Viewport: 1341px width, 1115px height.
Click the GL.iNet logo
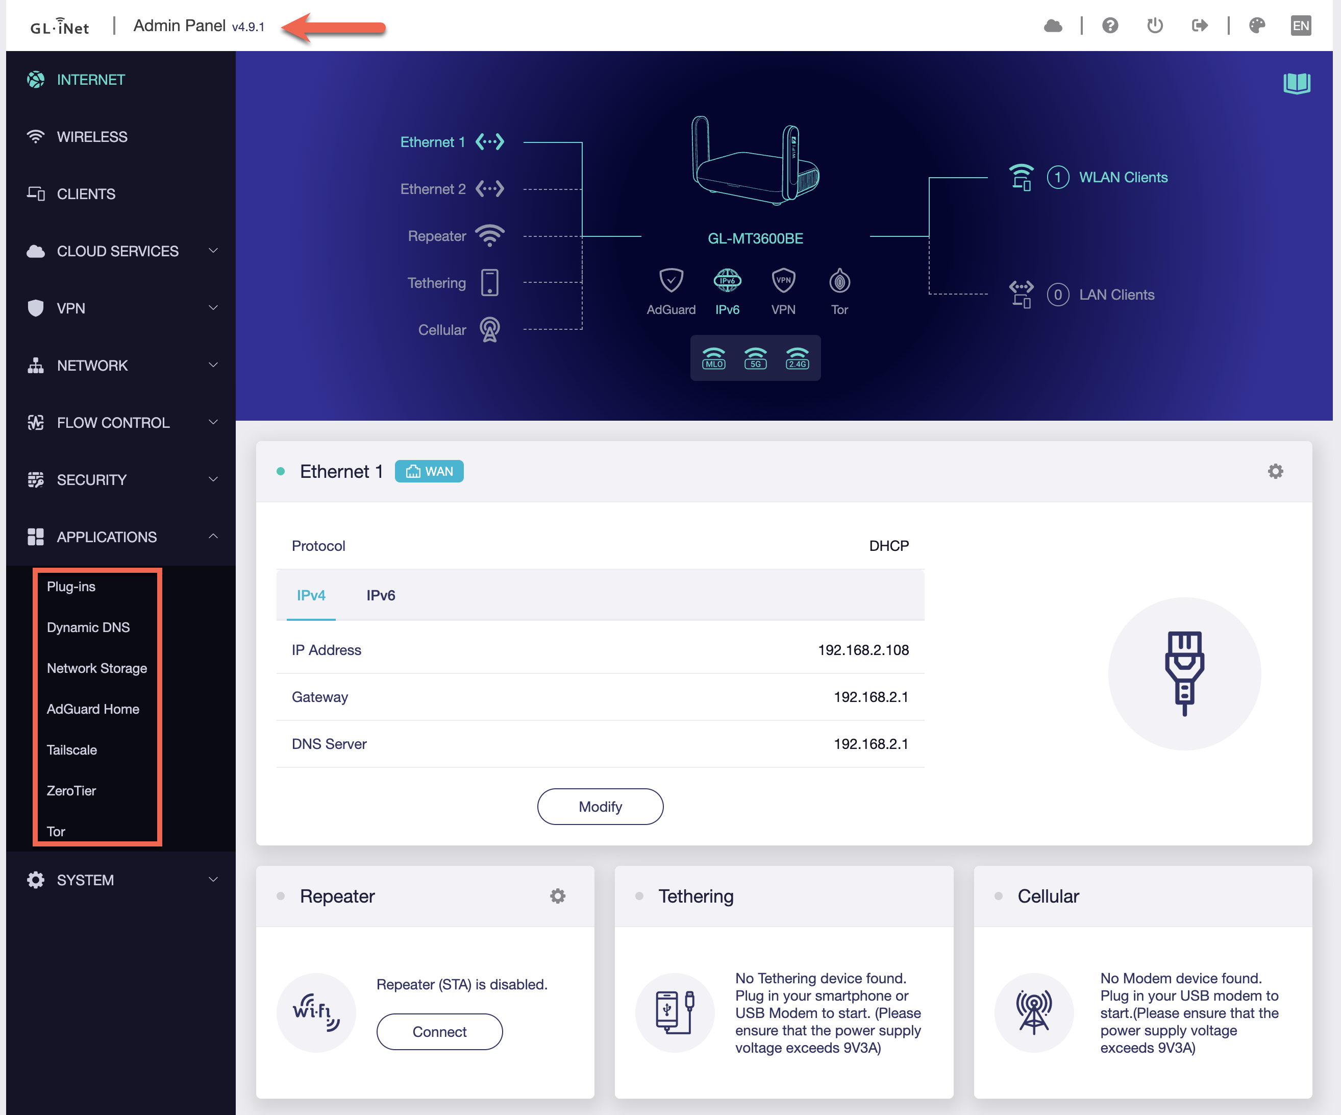59,27
